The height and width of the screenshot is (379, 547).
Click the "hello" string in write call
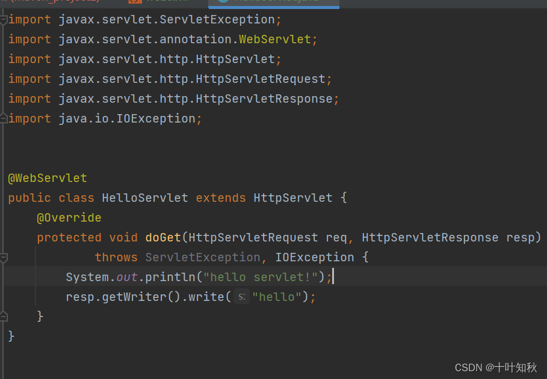pyautogui.click(x=277, y=297)
